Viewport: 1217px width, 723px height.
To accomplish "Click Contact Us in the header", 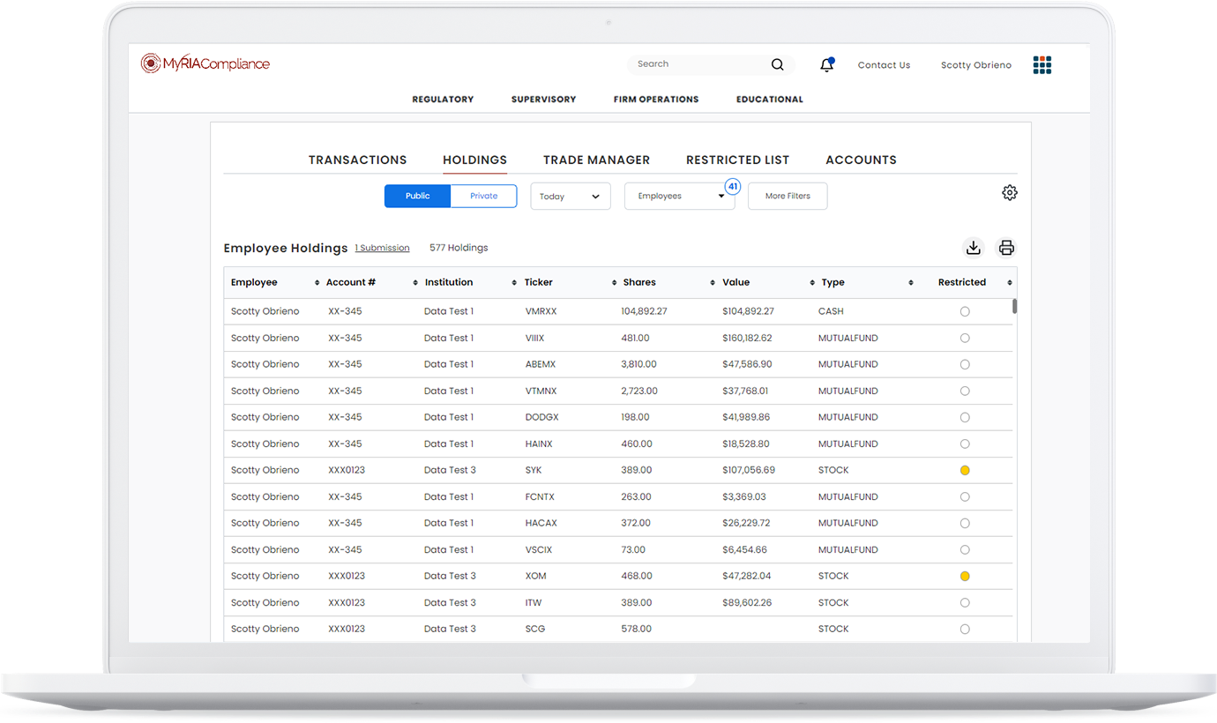I will point(884,64).
